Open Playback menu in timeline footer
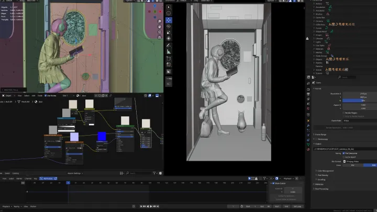Image resolution: width=377 pixels, height=212 pixels. coord(7,206)
